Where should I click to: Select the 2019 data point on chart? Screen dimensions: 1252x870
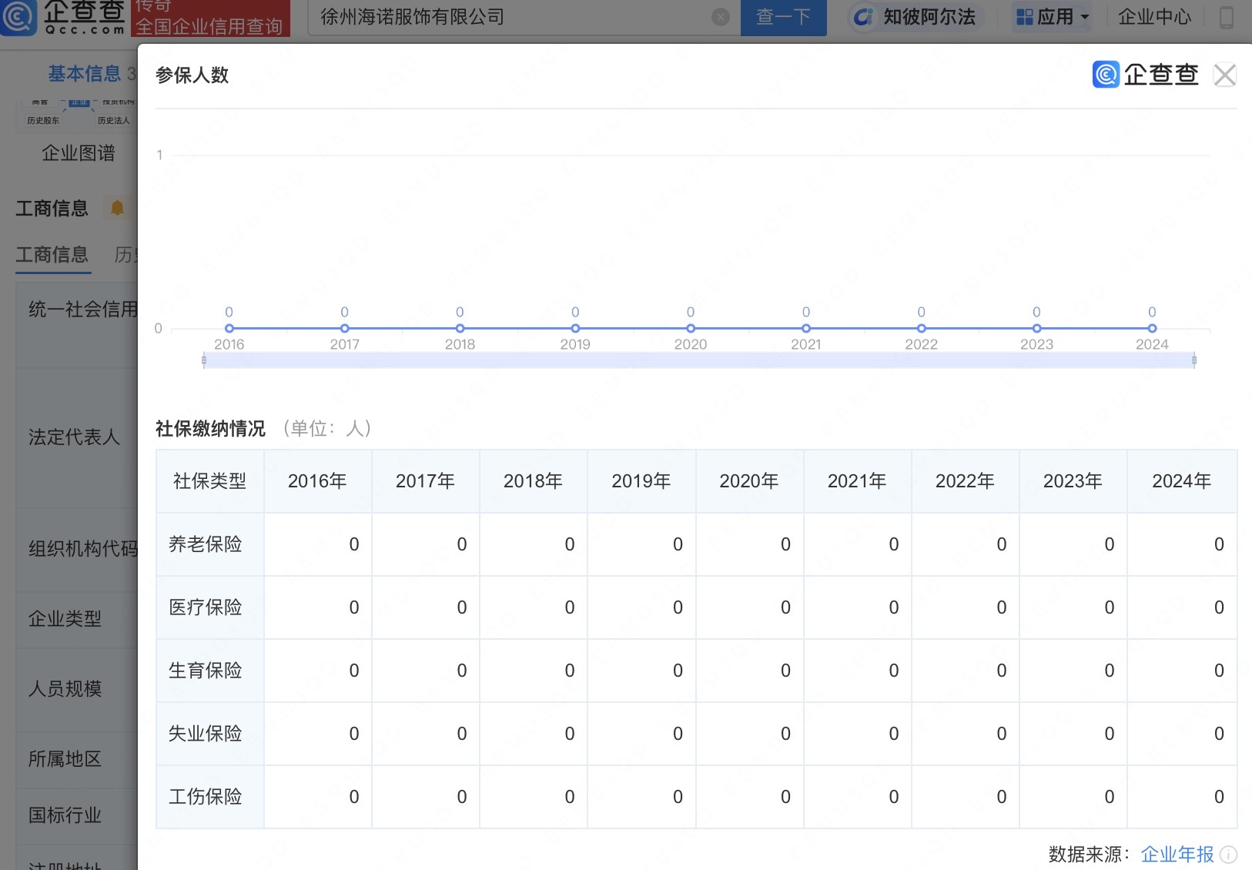(x=575, y=328)
